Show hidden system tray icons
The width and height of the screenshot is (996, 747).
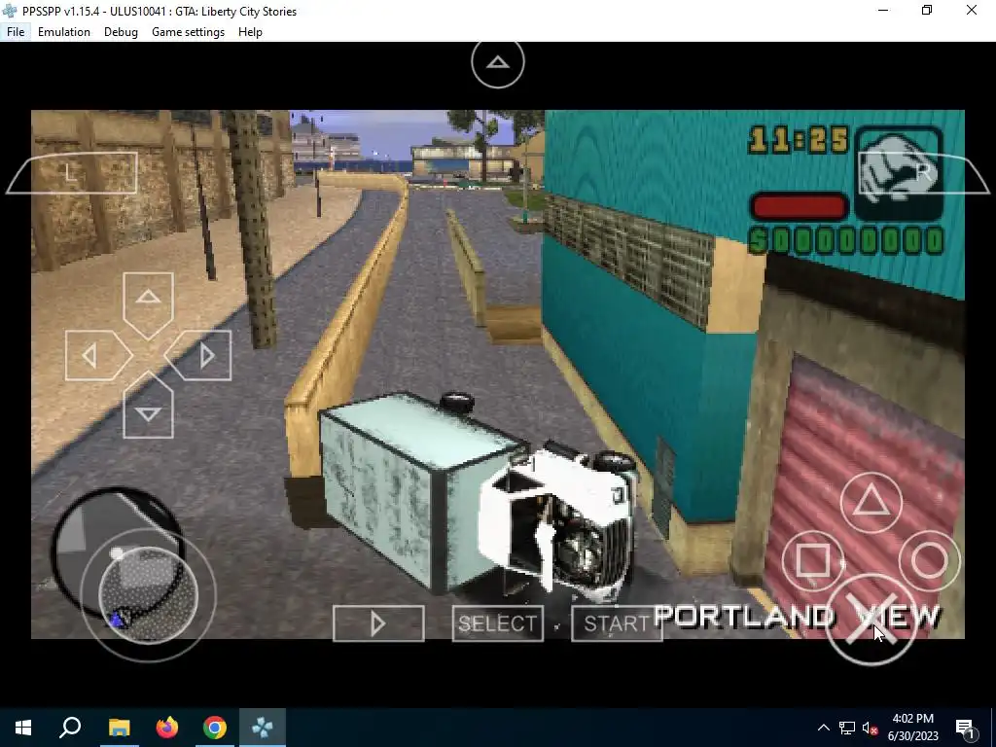(x=823, y=728)
